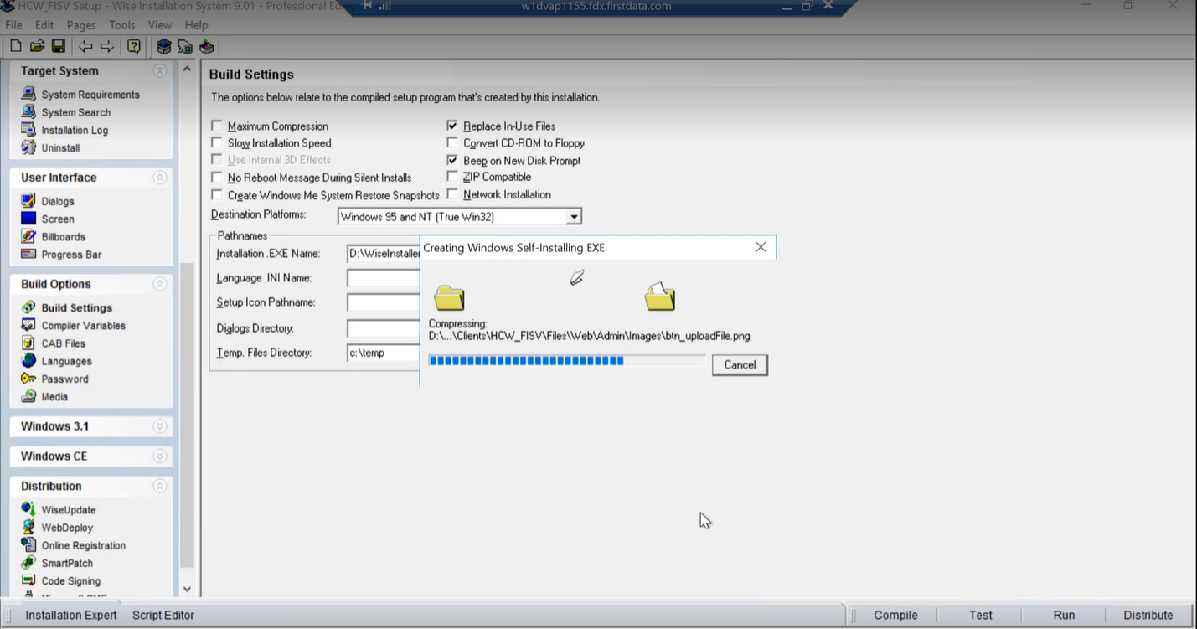The height and width of the screenshot is (629, 1197).
Task: Open the Billboards page icon
Action: [x=28, y=236]
